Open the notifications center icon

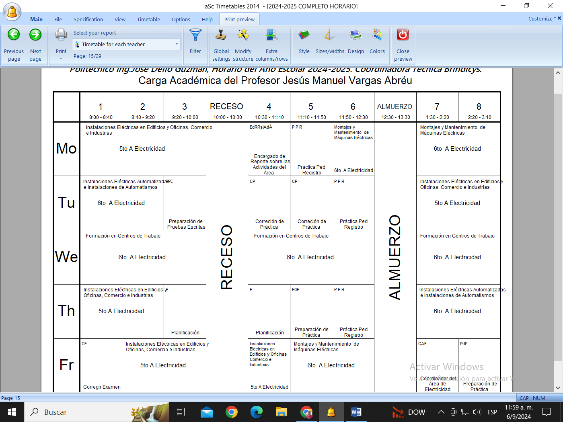547,412
